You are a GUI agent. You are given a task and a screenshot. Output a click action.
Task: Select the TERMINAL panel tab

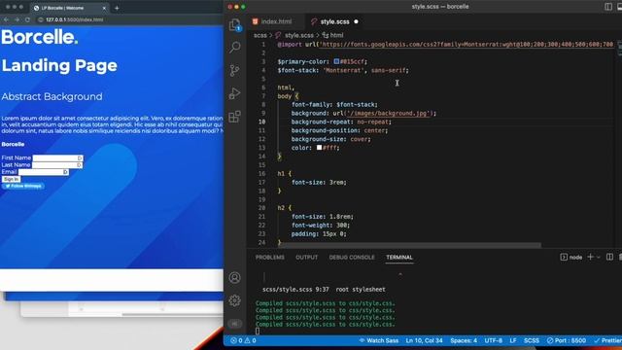(x=399, y=257)
